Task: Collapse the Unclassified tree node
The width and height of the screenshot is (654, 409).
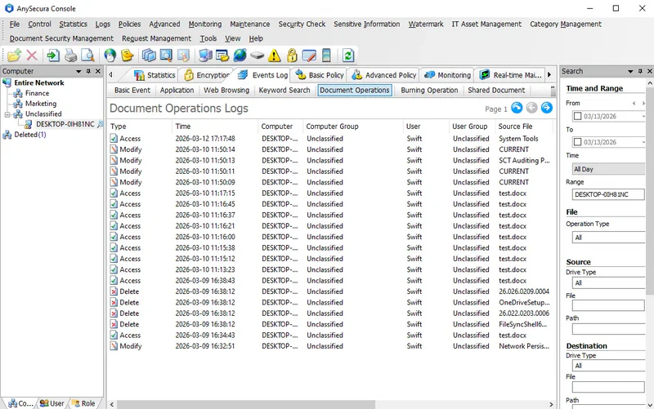Action: tap(7, 114)
